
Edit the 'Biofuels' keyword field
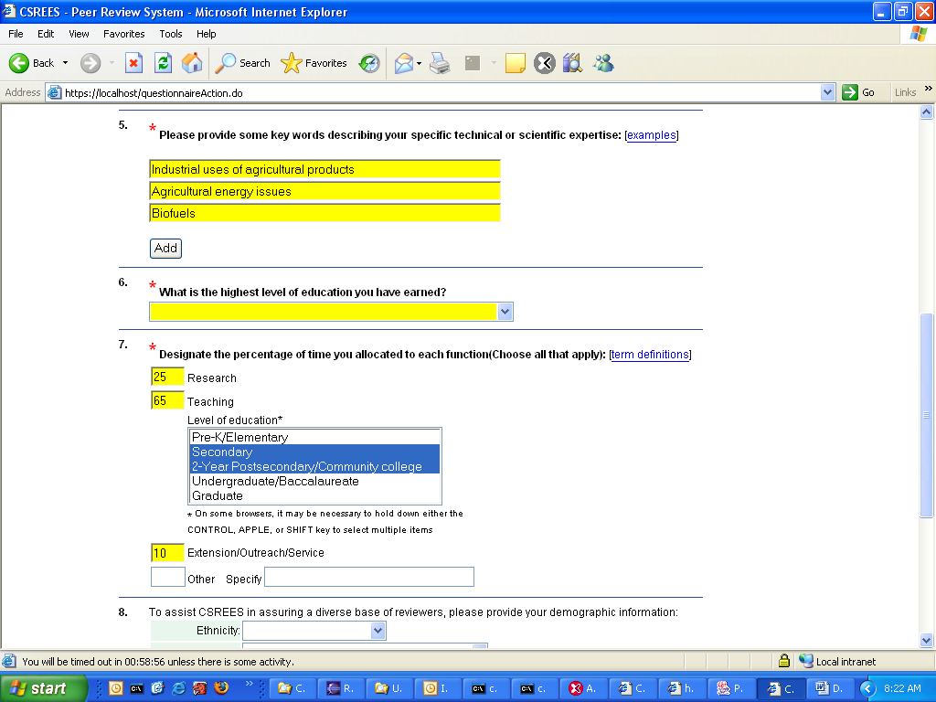pyautogui.click(x=324, y=213)
